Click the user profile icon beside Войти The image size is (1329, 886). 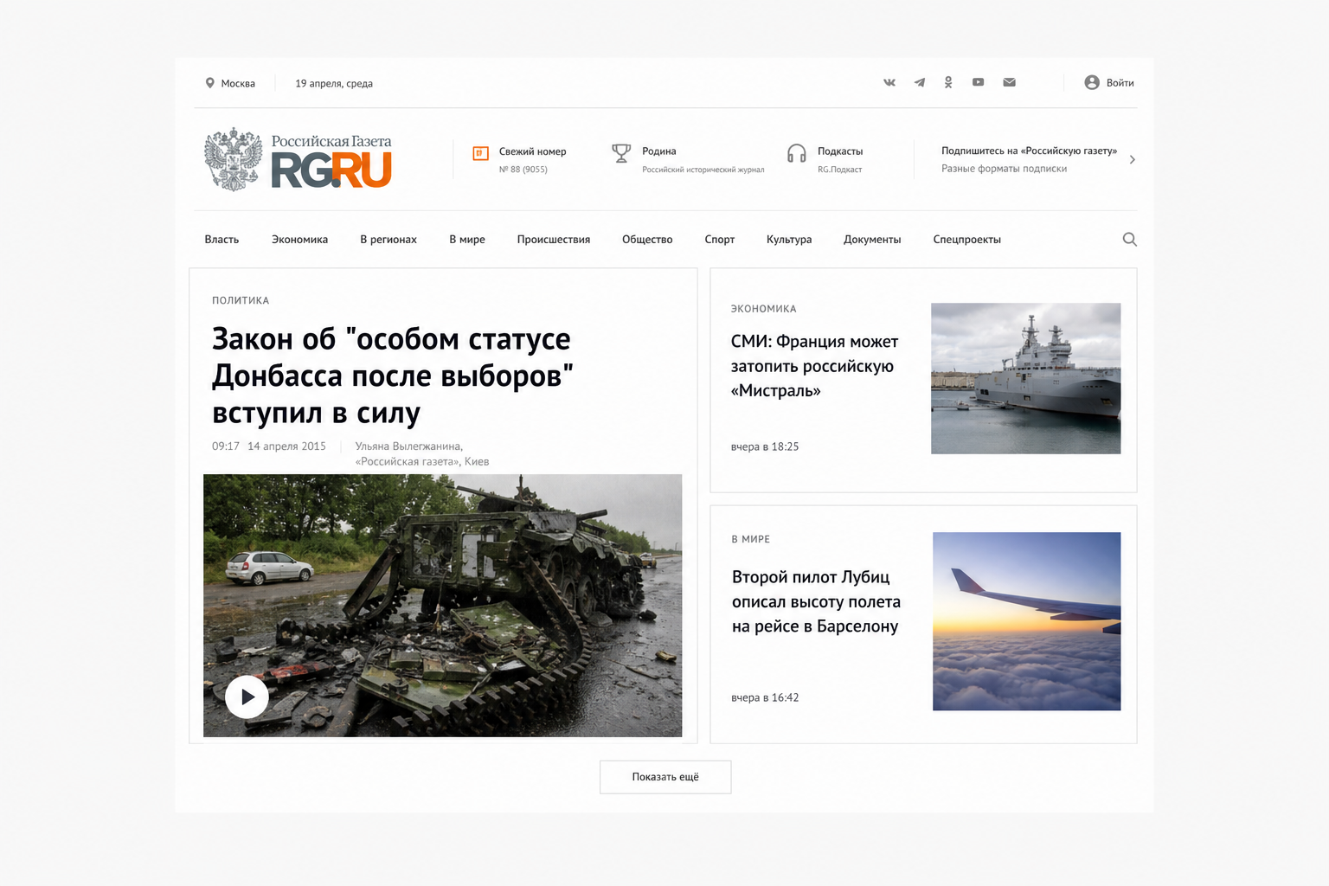[x=1092, y=82]
